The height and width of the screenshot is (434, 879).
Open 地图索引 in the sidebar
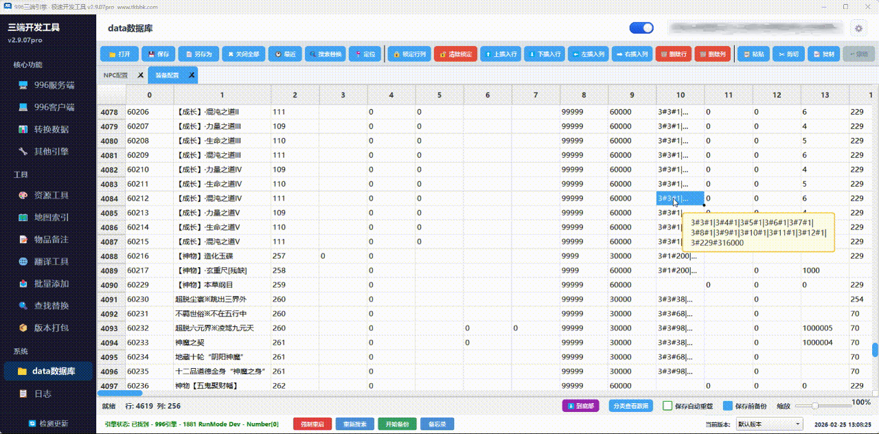51,218
